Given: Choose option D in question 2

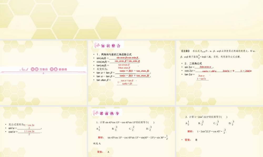Looking at the screenshot, I should (x=231, y=123).
